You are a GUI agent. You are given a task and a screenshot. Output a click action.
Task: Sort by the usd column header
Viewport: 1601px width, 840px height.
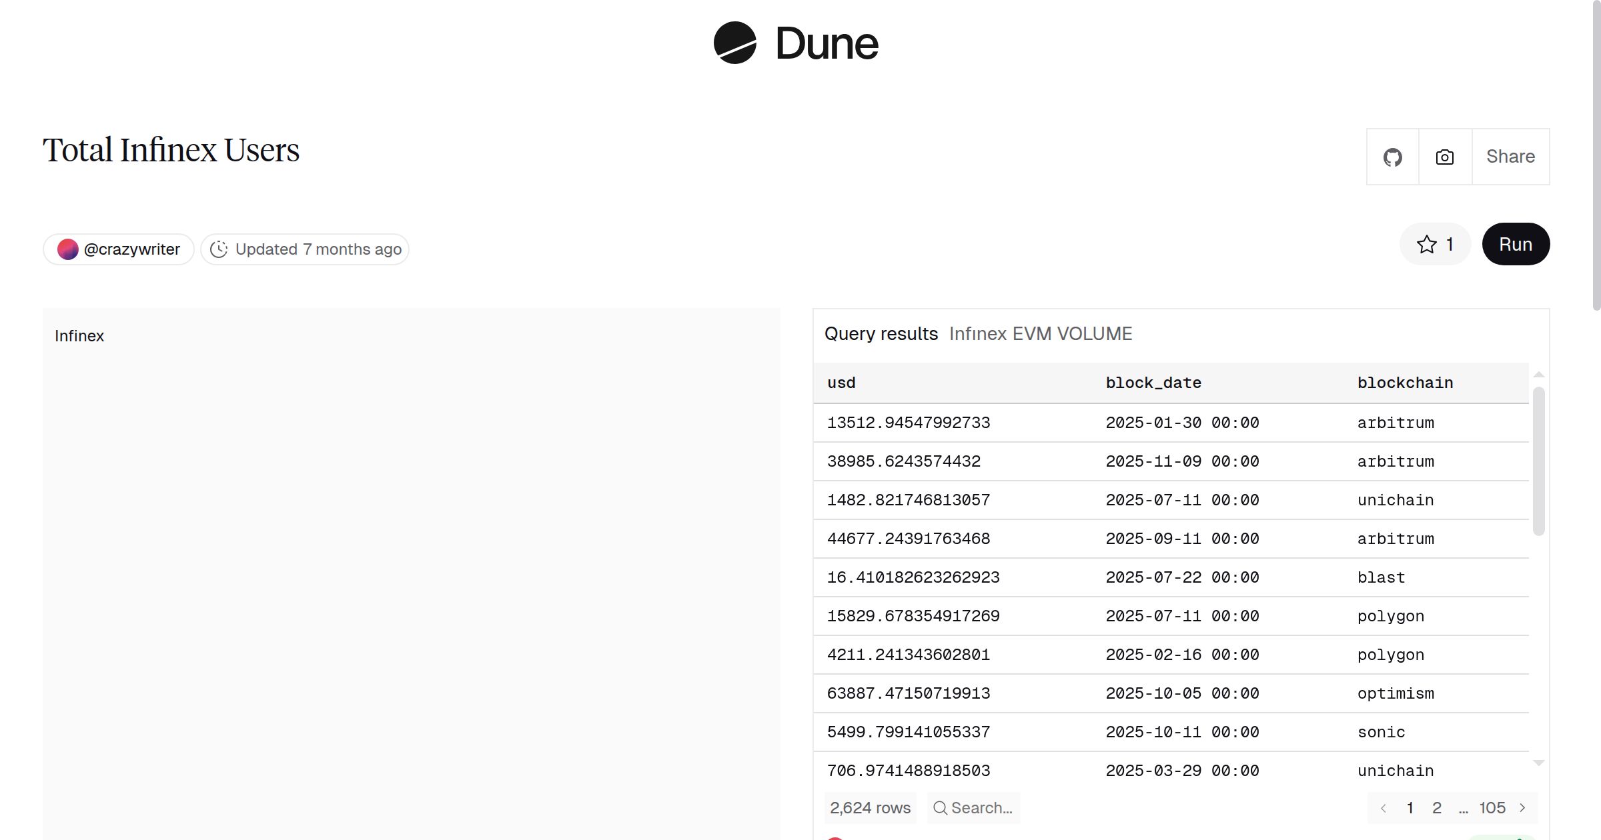point(841,383)
